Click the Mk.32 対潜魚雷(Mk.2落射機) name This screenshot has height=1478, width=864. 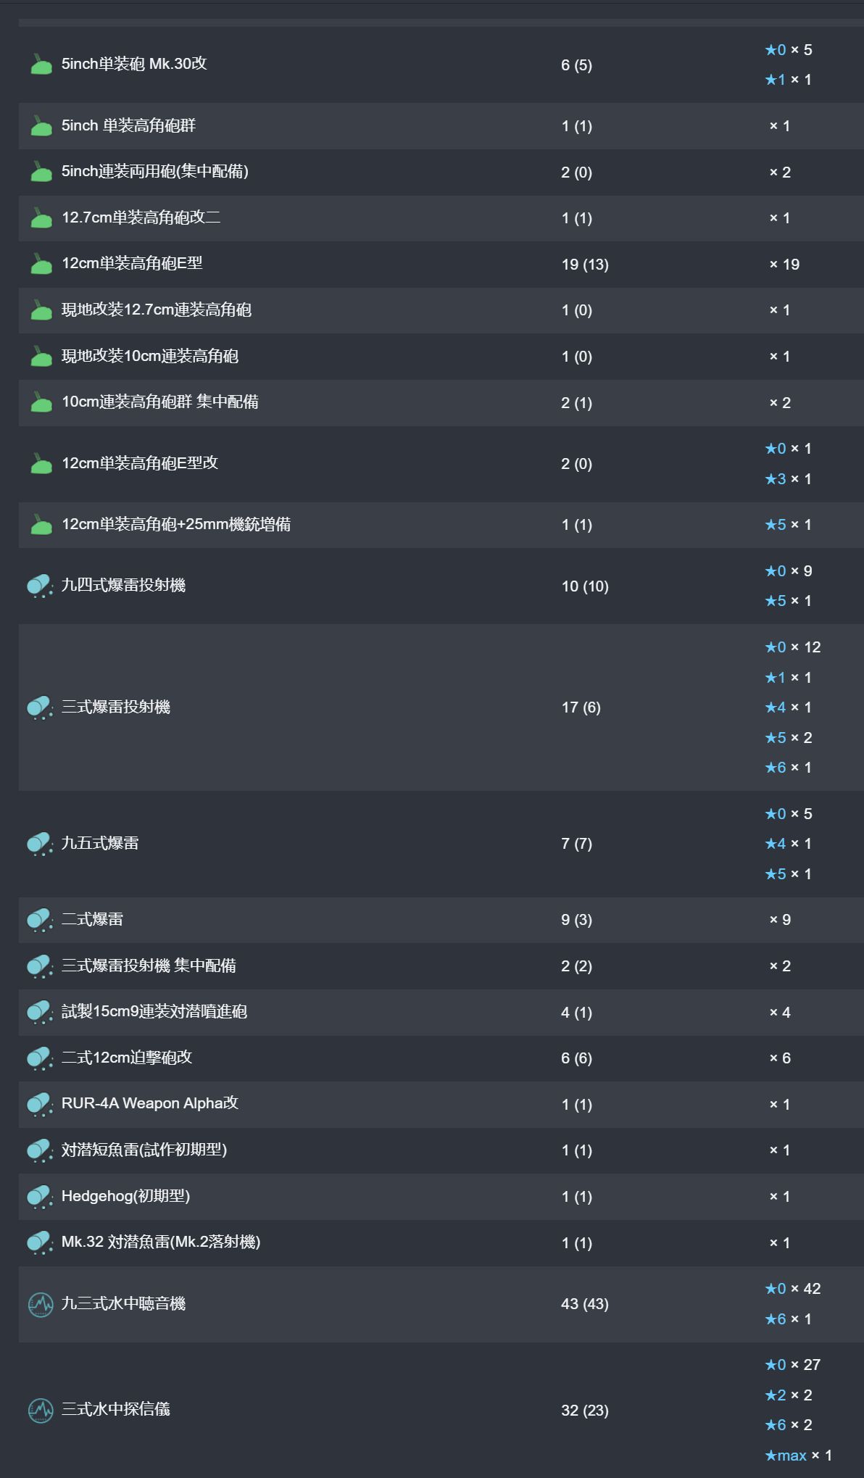[x=161, y=1242]
